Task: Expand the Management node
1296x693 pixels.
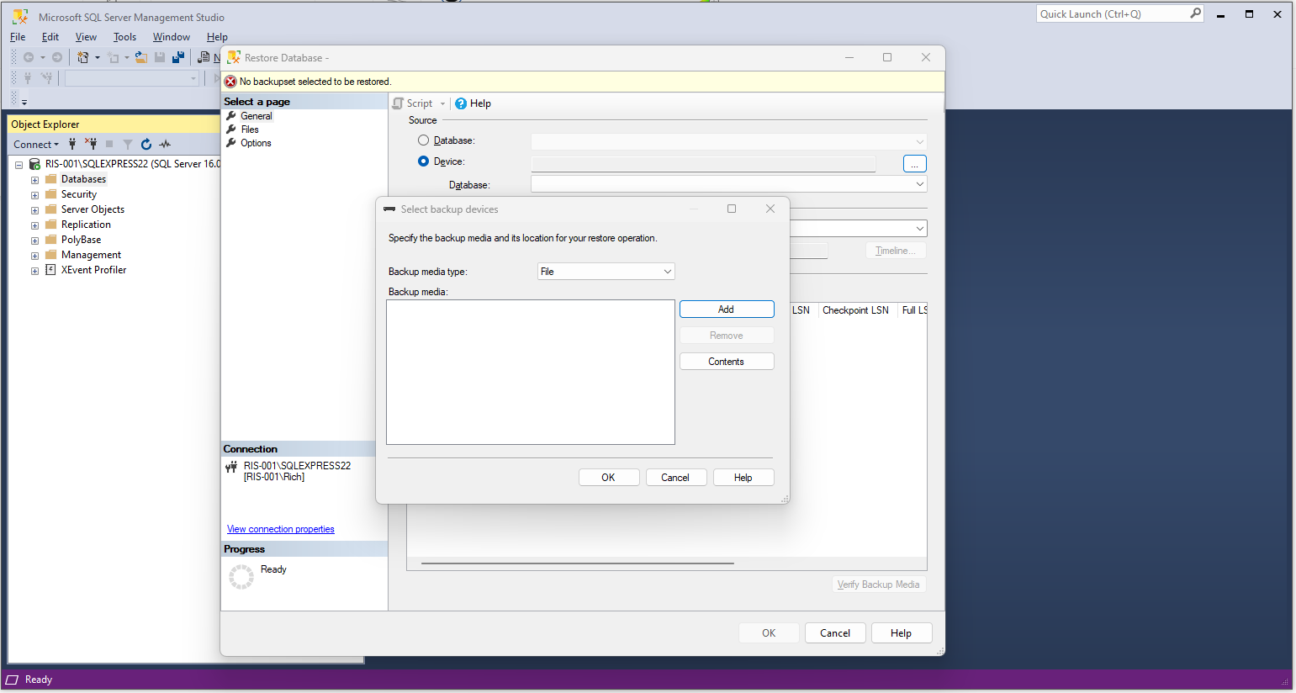Action: pyautogui.click(x=34, y=256)
